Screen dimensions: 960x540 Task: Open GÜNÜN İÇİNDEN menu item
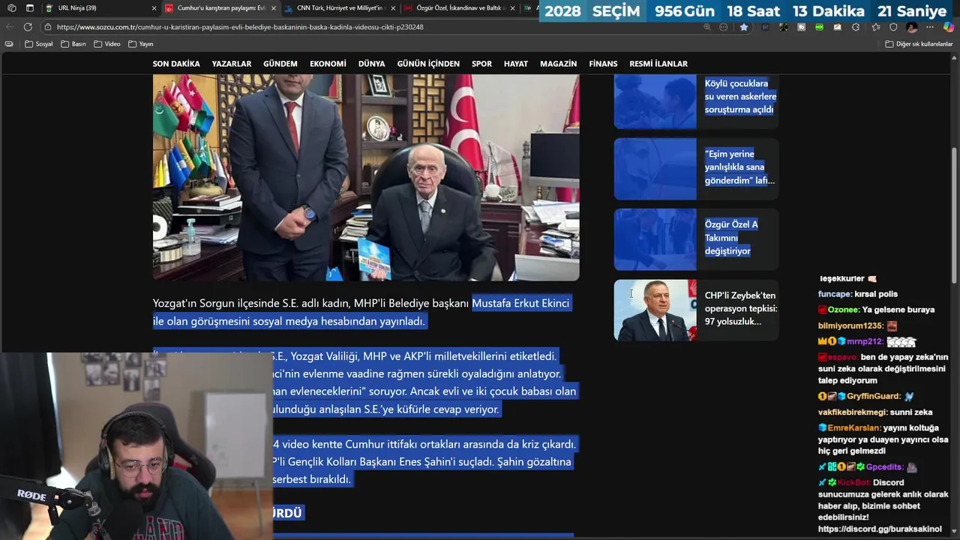[428, 64]
